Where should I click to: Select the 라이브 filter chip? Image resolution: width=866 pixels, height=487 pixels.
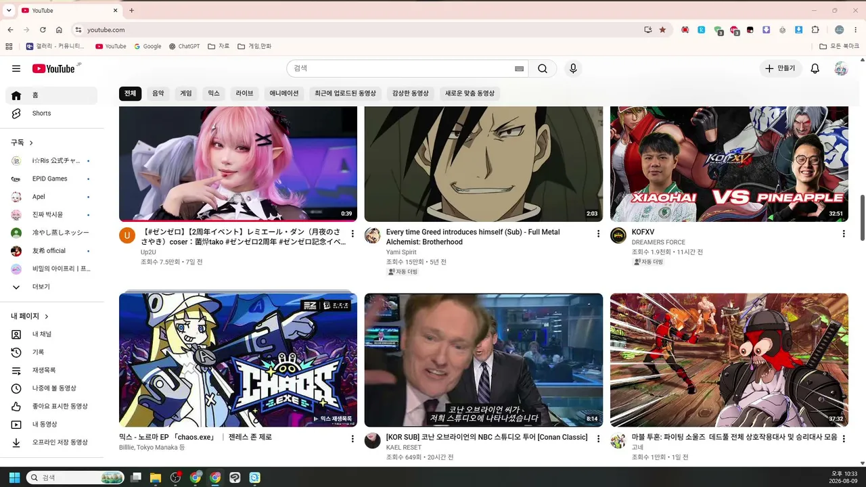tap(244, 93)
